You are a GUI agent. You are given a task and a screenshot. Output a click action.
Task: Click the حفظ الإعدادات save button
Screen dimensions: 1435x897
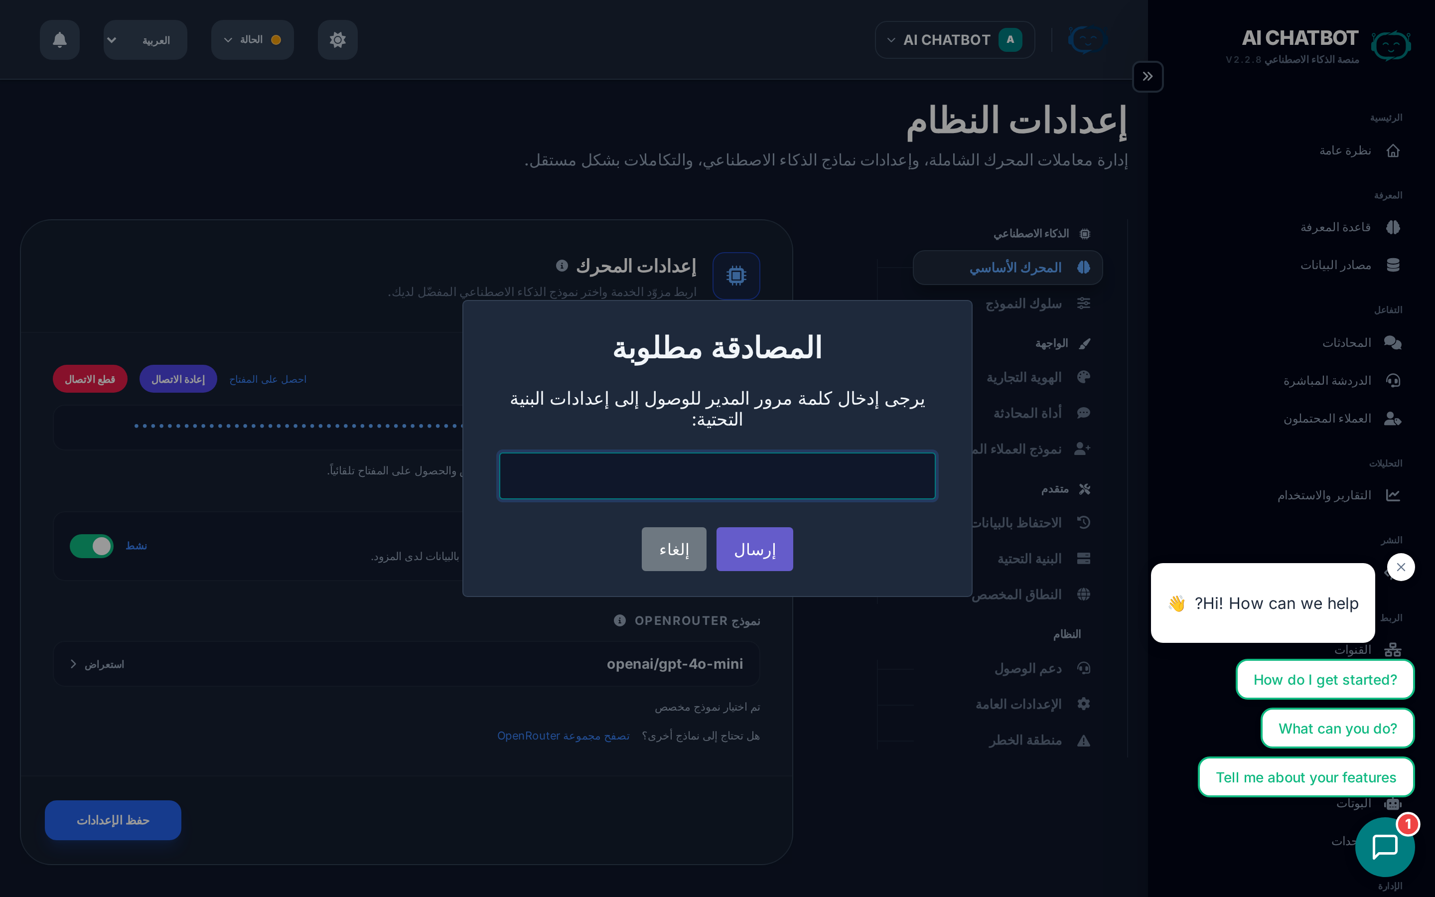[x=113, y=820]
